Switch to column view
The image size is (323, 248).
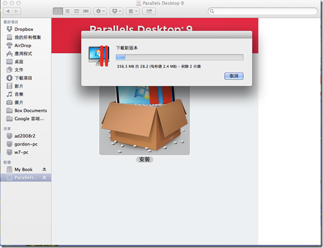pos(76,11)
